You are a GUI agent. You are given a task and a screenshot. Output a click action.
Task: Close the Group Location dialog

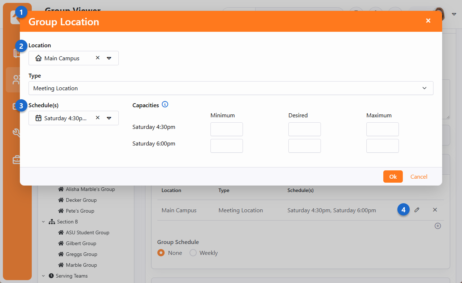[x=428, y=21]
